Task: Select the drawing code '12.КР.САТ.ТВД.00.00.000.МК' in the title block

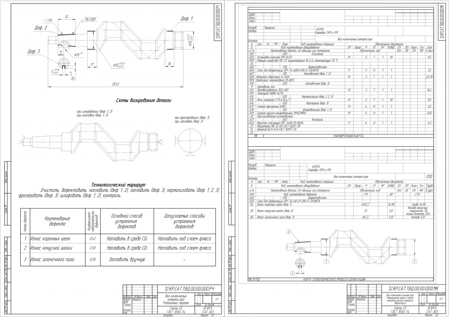Action: [x=413, y=289]
